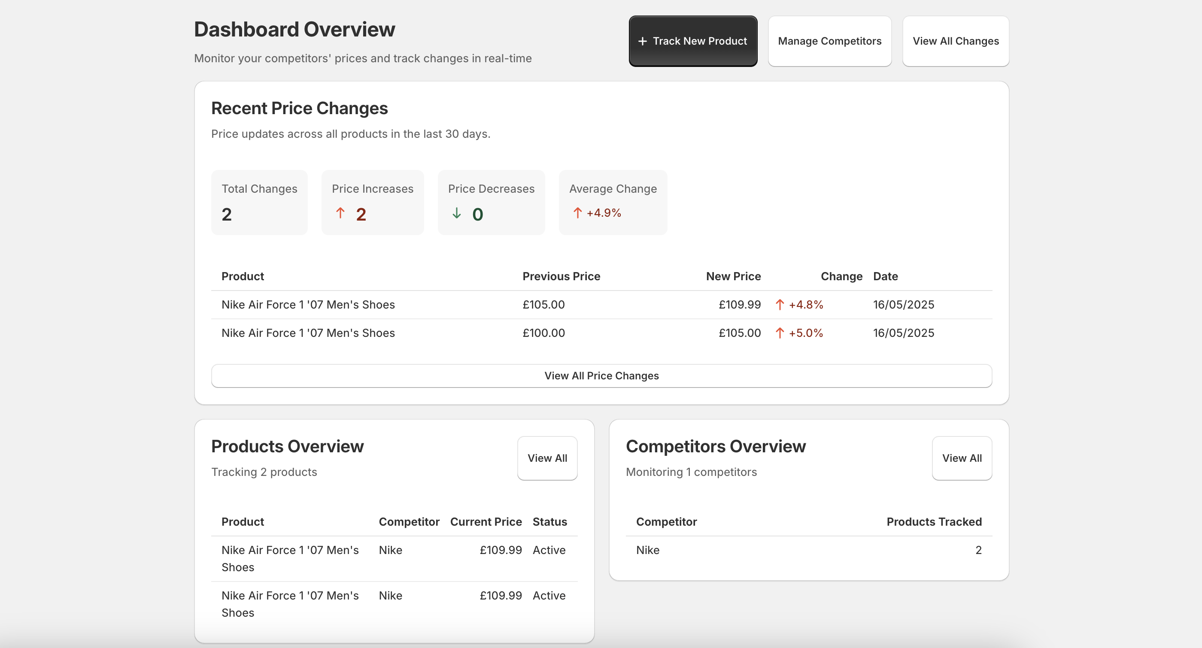
Task: Select the product name in the £105.00 to £109.99 row
Action: [x=308, y=305]
